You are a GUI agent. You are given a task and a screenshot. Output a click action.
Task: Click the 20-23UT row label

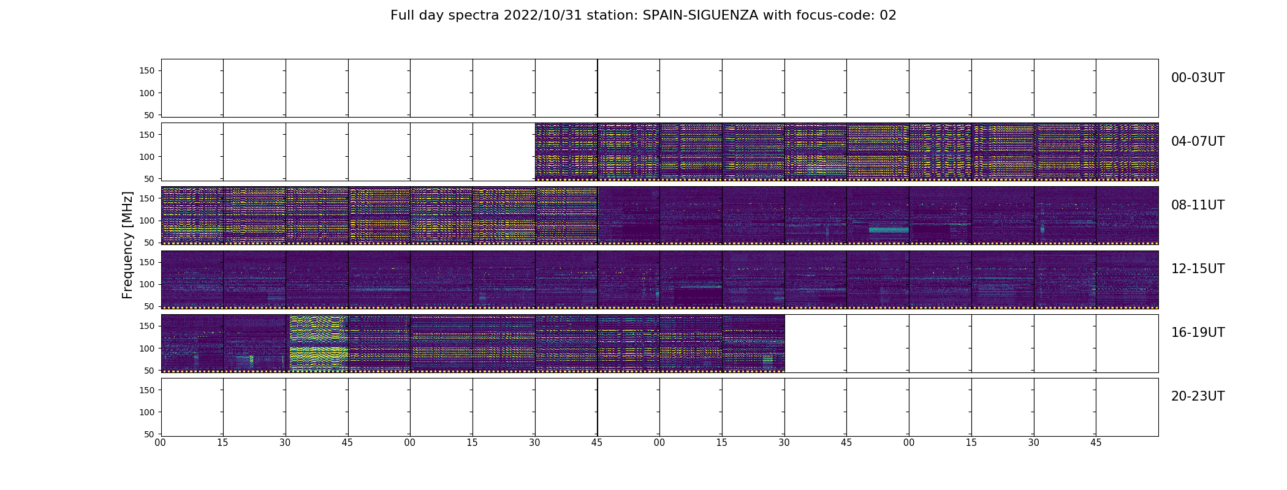pyautogui.click(x=1198, y=396)
